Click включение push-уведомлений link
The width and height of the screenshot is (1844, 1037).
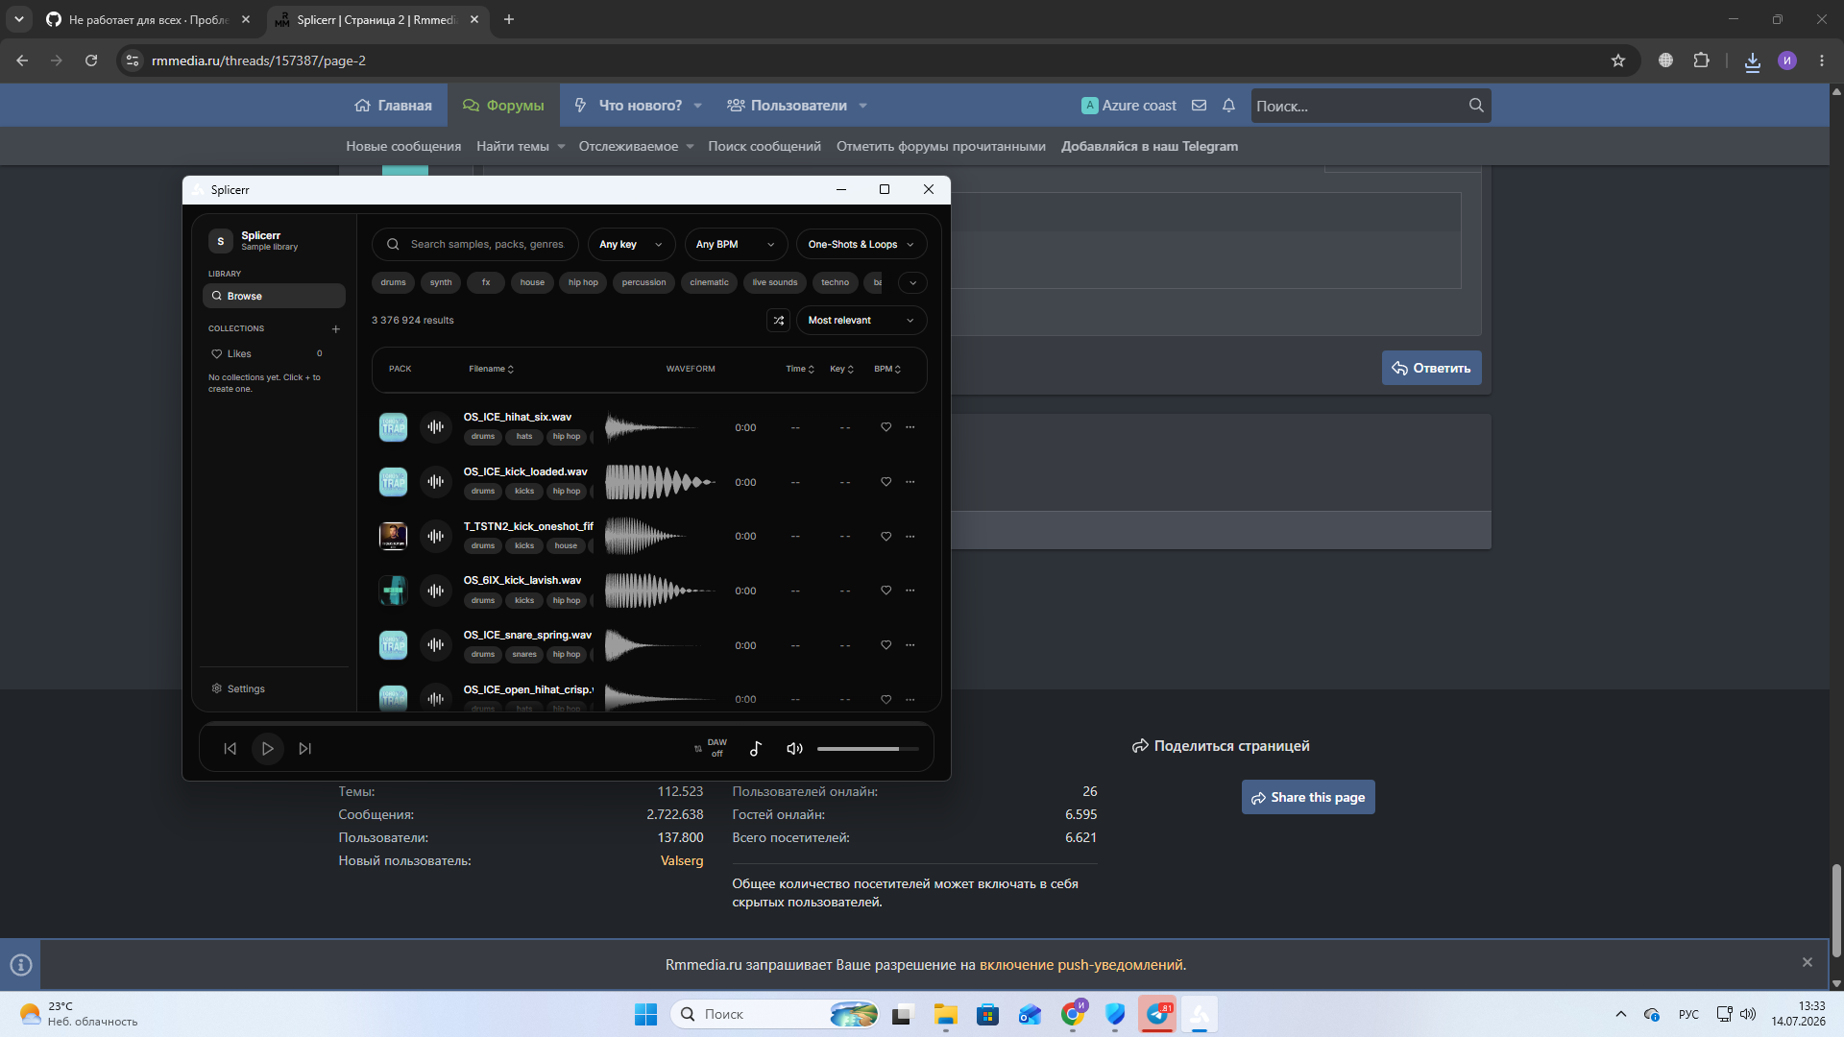point(1082,965)
